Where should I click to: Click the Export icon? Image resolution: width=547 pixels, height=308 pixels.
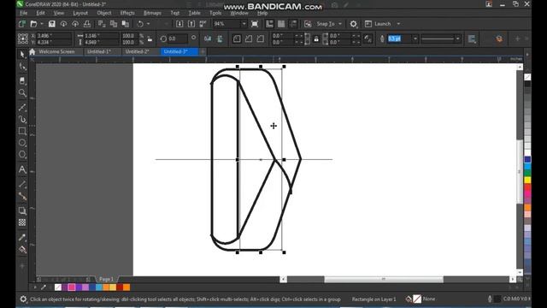coord(191,24)
